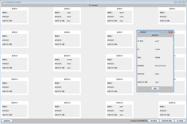Click the Java icon in PC management Program title bar

(x=2, y=2)
